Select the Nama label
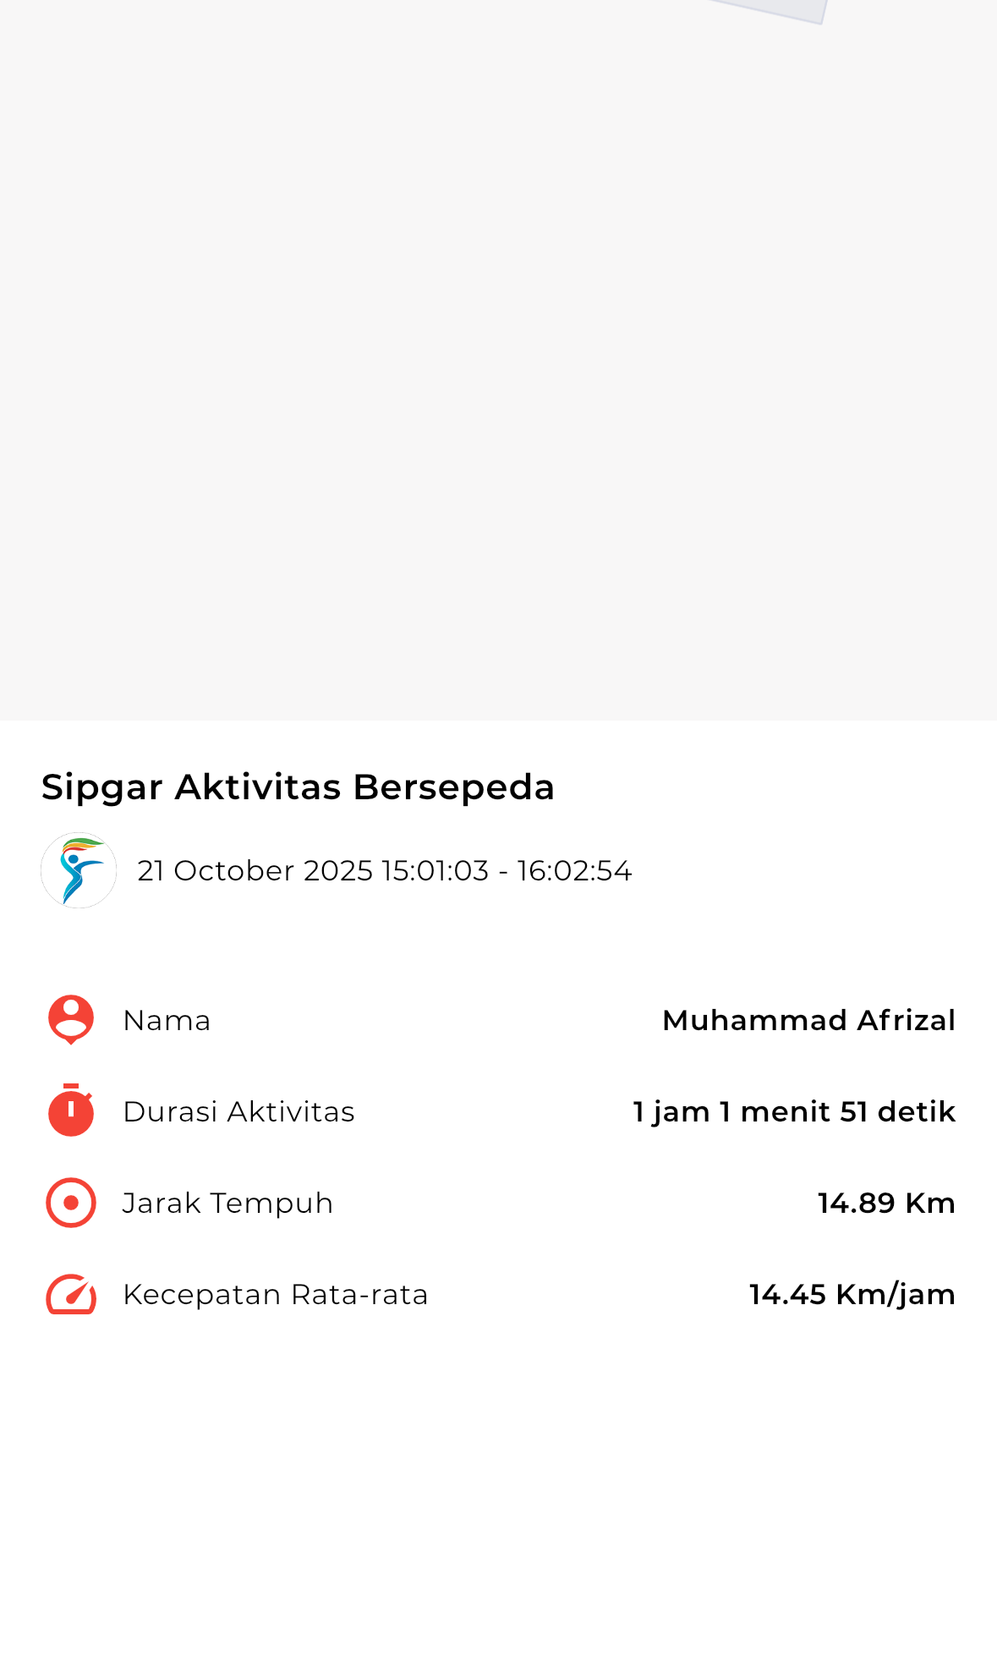The height and width of the screenshot is (1667, 997). 167,1020
